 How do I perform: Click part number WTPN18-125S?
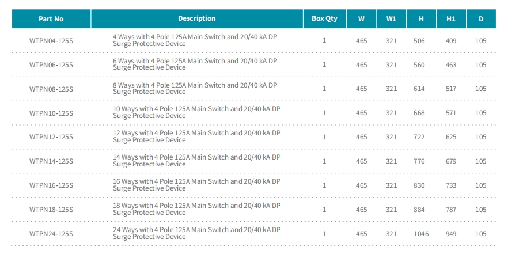[x=51, y=210]
